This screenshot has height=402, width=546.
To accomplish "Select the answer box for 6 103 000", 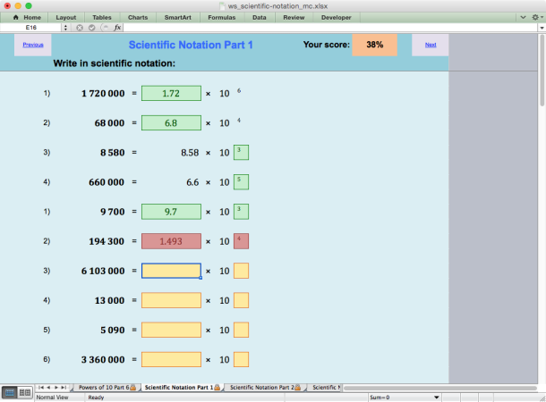I will (x=171, y=271).
